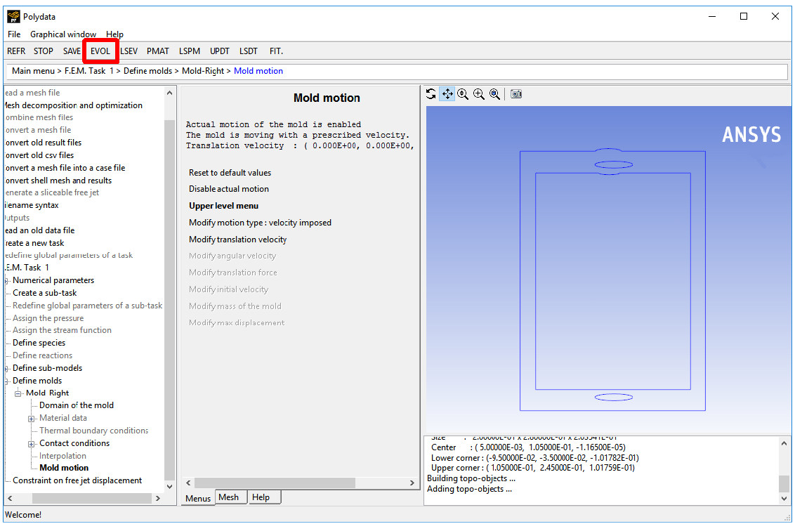The image size is (795, 524).
Task: Click the UPDT toolbar button
Action: [220, 51]
